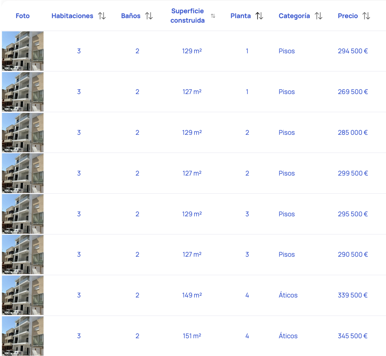The width and height of the screenshot is (386, 356).
Task: Click the Planta column header label
Action: click(240, 16)
